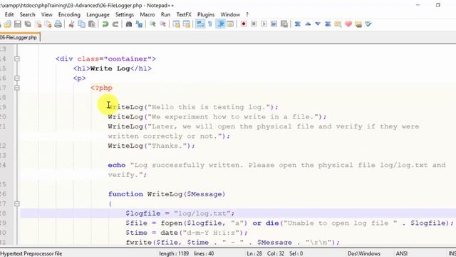The width and height of the screenshot is (456, 257).
Task: Open the View menu
Action: point(46,14)
